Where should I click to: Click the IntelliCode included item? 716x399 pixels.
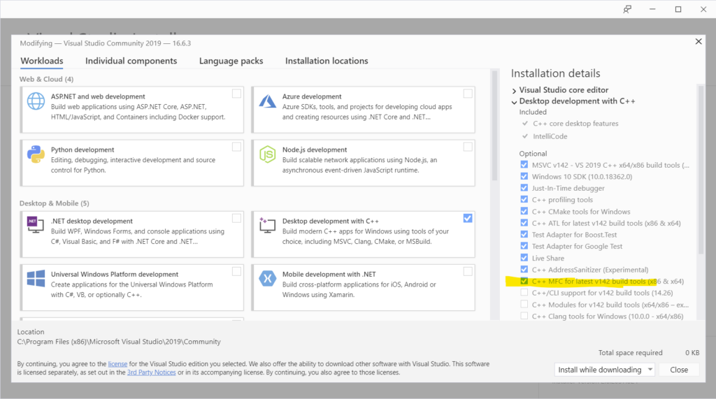coord(550,136)
